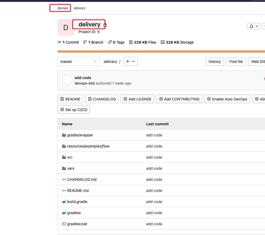Click the branch icon beside 1 Branch
This screenshot has height=235, width=265.
[85, 42]
